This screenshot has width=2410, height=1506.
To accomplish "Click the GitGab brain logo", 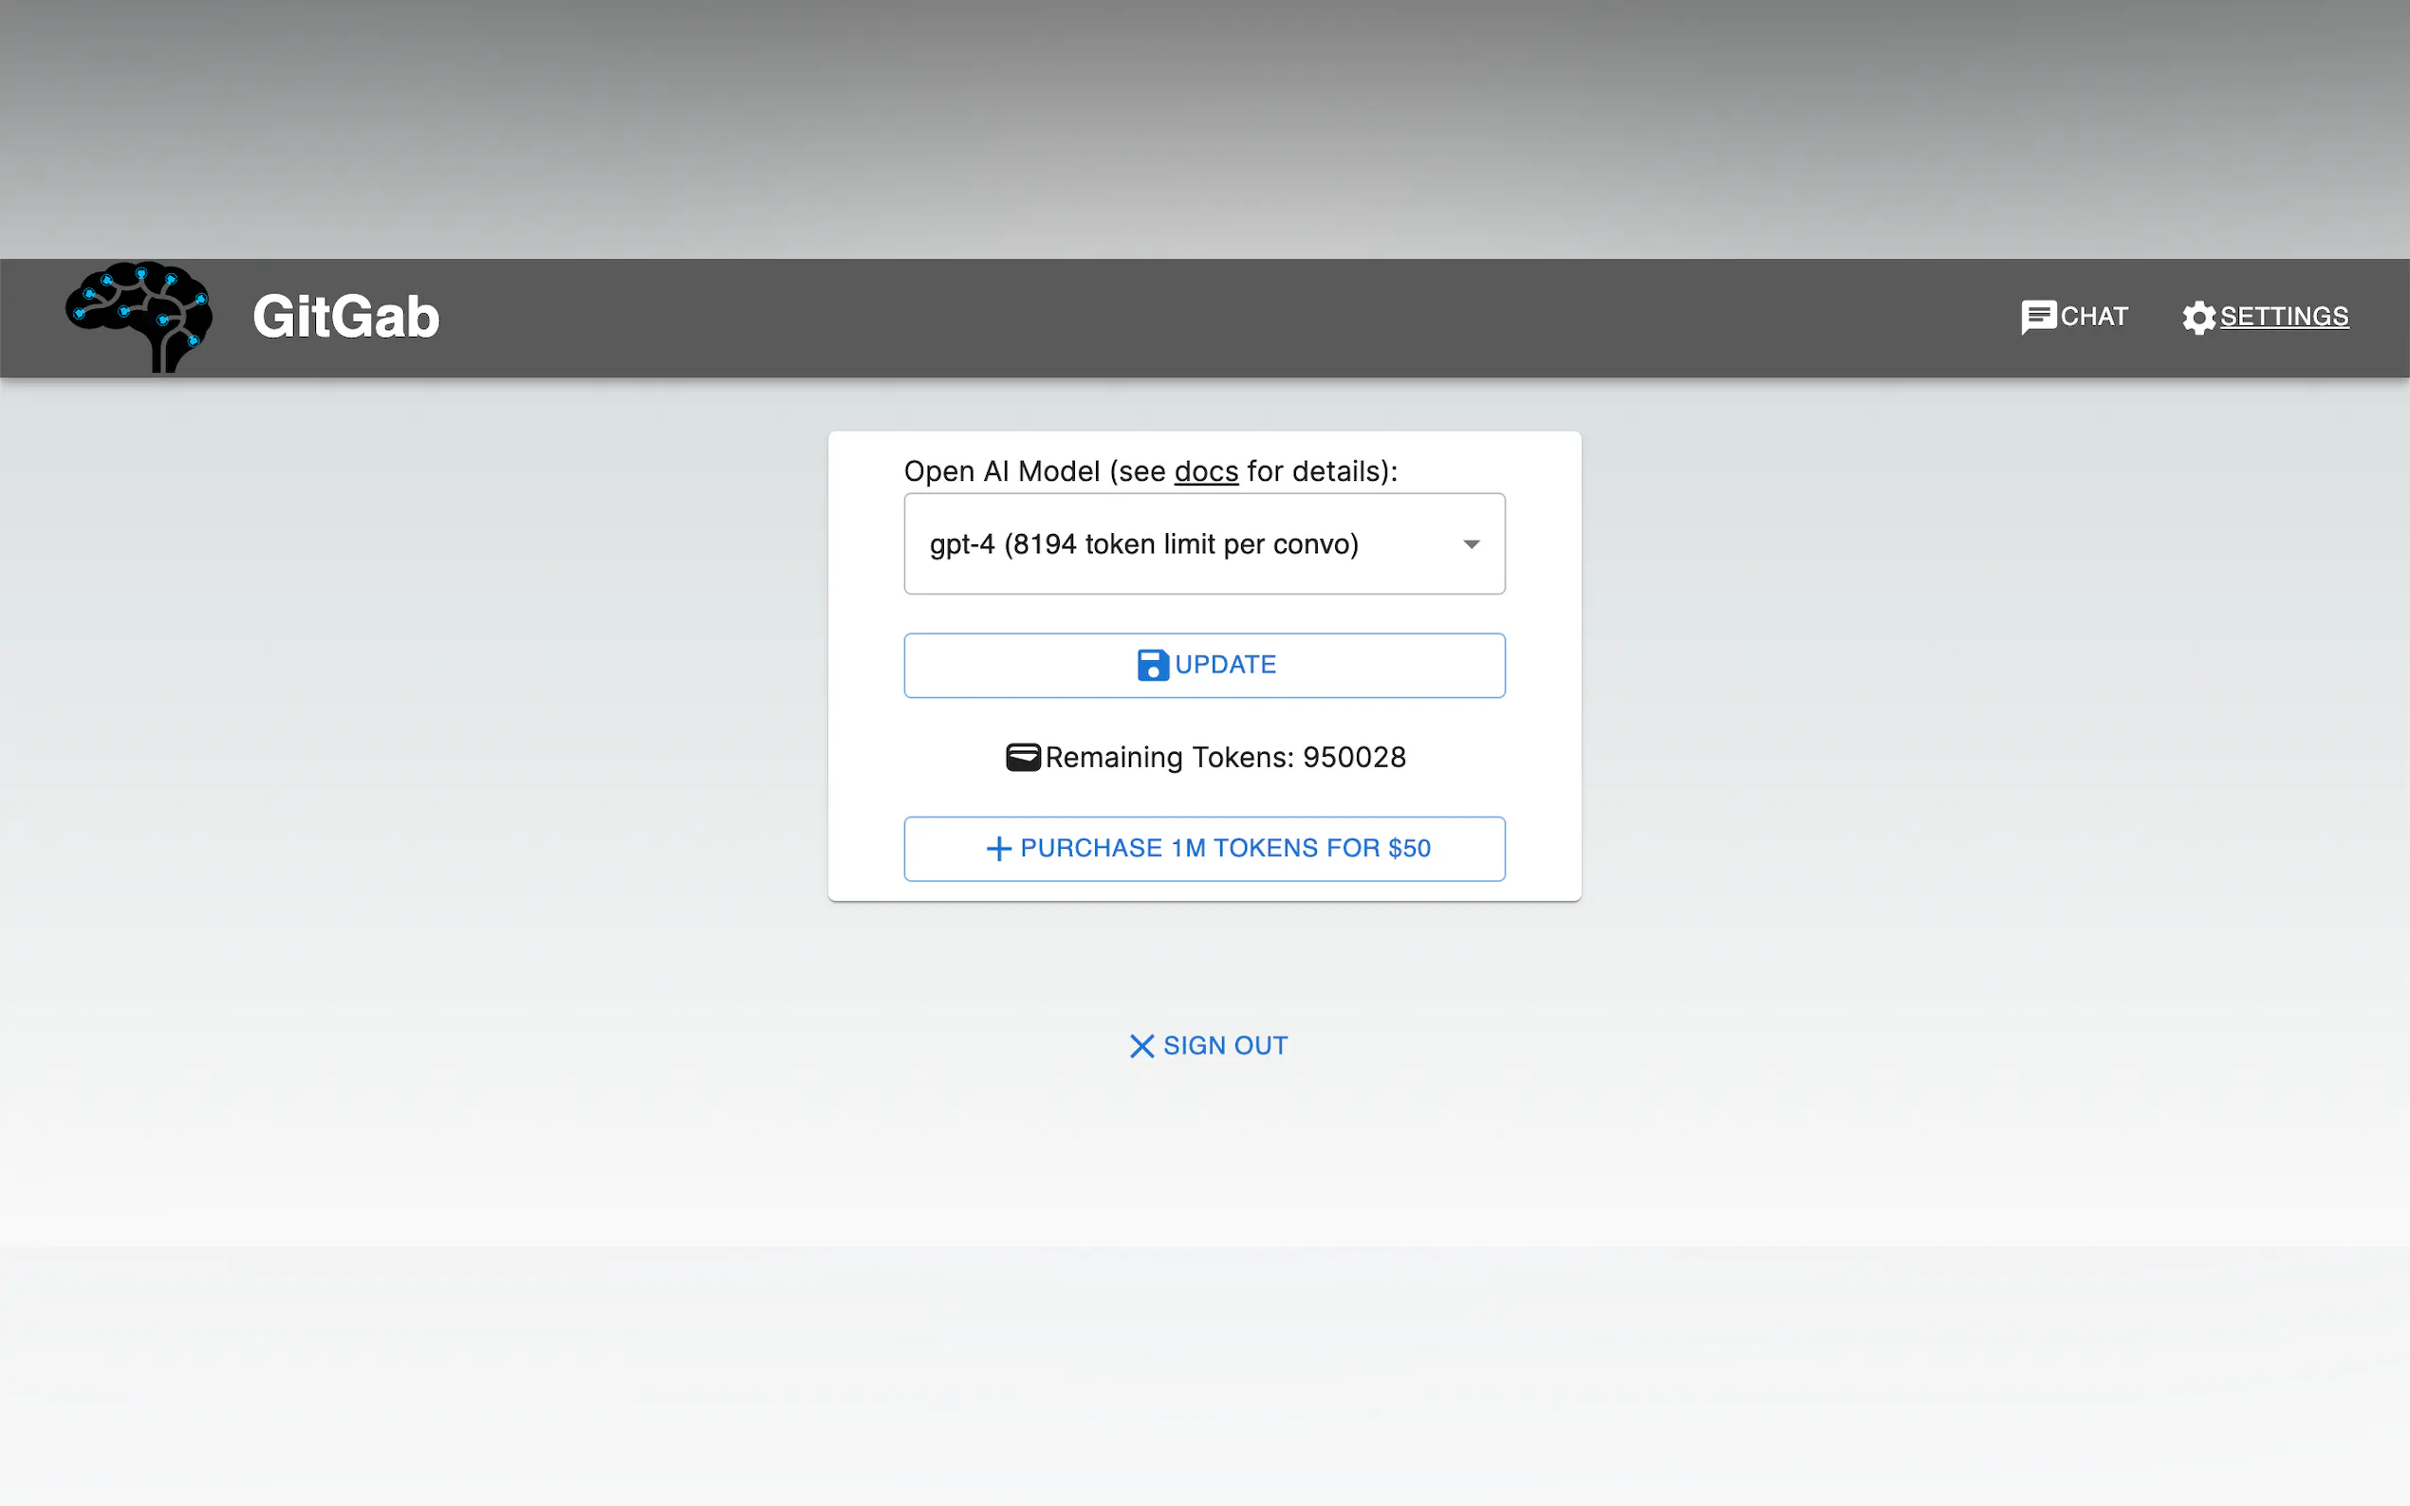I will (x=139, y=317).
